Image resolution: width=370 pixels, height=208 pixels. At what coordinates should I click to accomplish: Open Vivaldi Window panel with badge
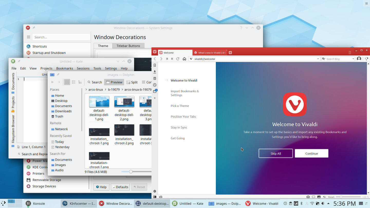pyautogui.click(x=155, y=91)
